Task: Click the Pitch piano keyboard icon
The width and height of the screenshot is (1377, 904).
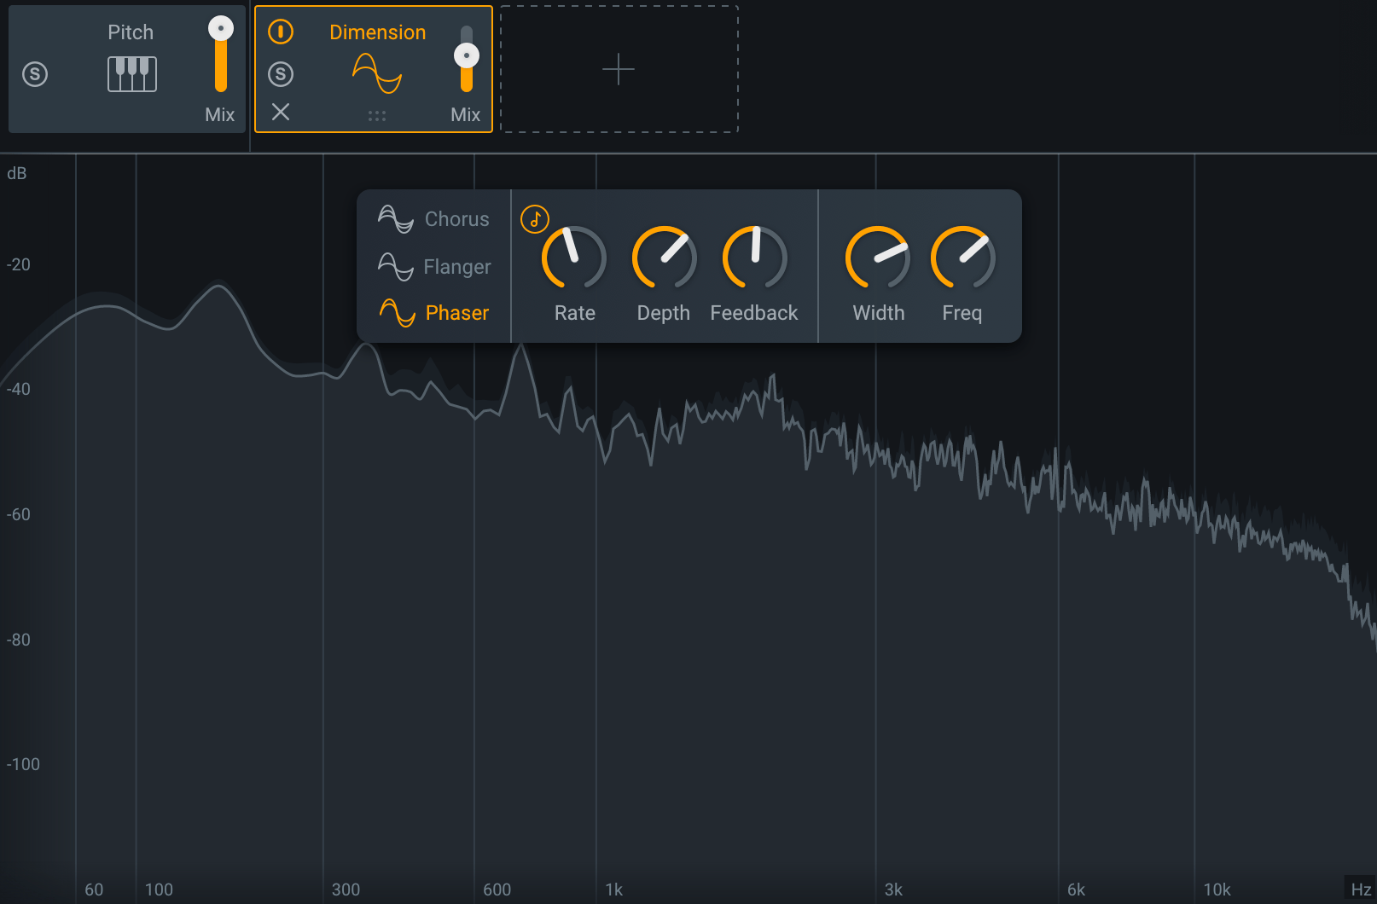Action: (x=132, y=74)
